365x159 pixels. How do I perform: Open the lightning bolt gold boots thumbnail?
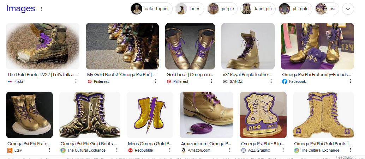click(x=150, y=115)
